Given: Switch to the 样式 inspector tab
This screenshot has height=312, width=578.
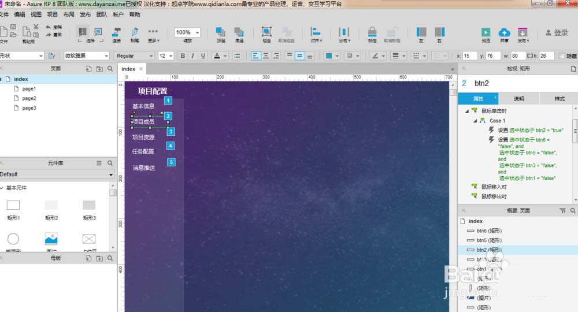Looking at the screenshot, I should 560,99.
